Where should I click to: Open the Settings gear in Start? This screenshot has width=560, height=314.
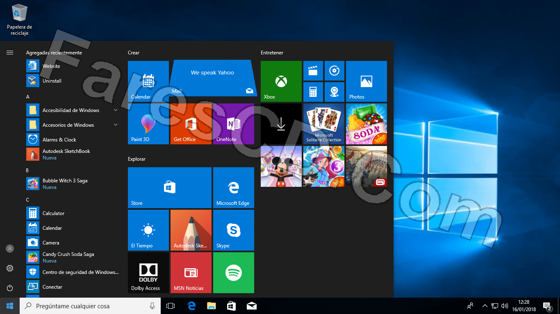click(x=10, y=268)
